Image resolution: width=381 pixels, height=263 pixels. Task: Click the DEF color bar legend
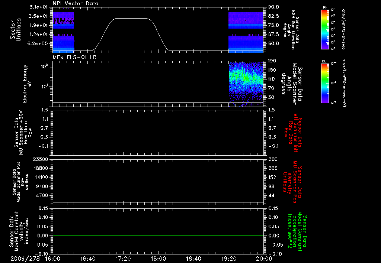pos(325,83)
